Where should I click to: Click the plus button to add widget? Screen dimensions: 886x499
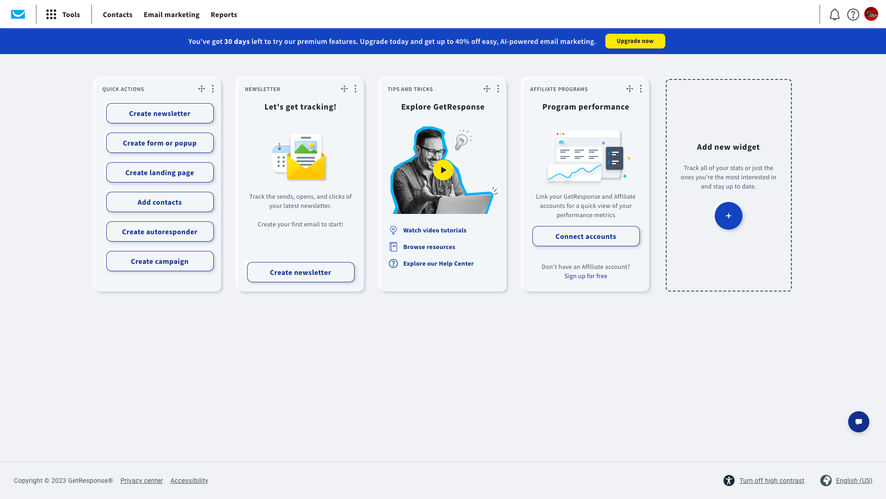(x=728, y=216)
